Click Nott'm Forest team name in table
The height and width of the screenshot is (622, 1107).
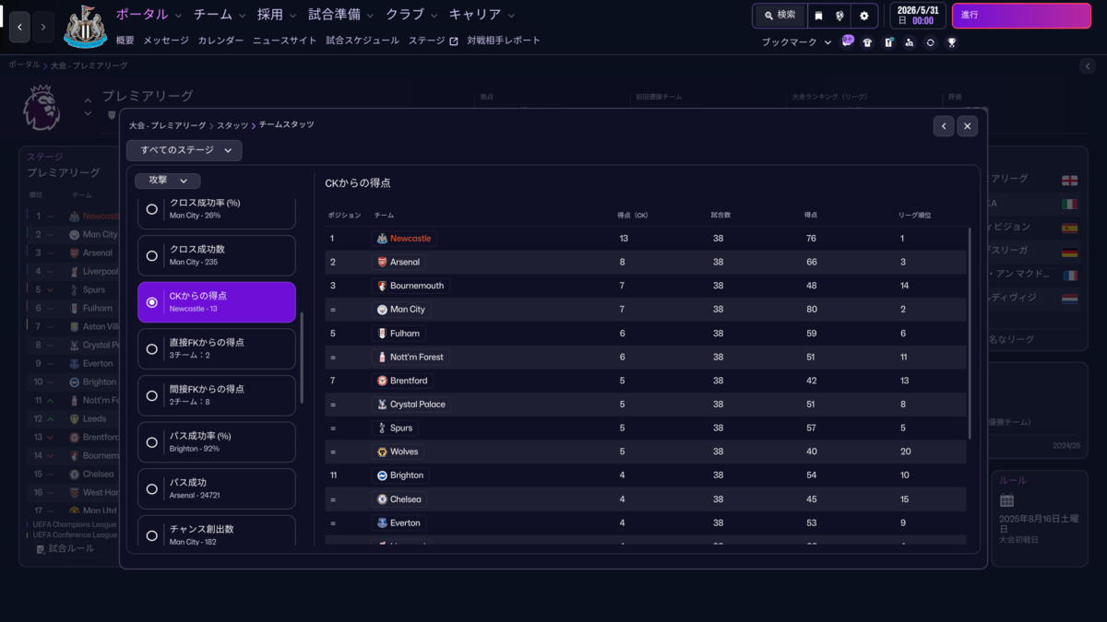coord(417,358)
